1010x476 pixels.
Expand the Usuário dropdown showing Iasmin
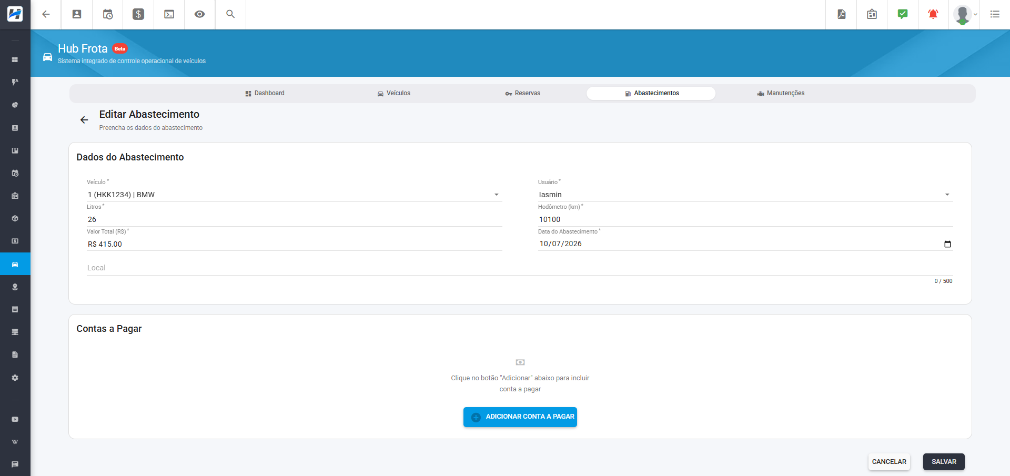pyautogui.click(x=745, y=195)
